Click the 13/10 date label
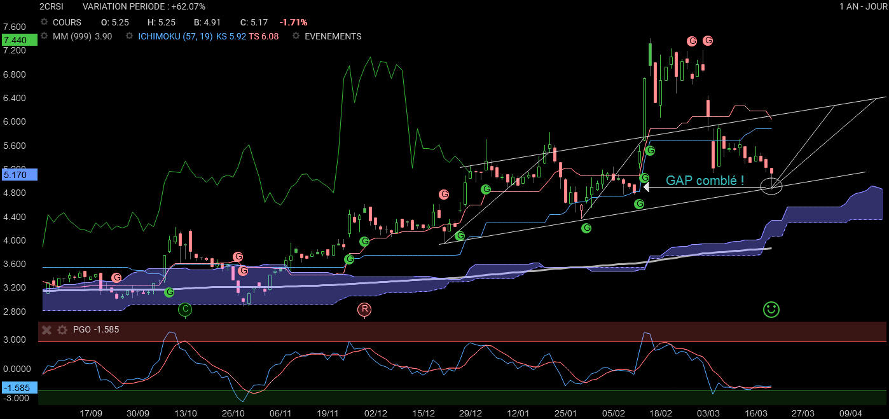The width and height of the screenshot is (889, 419). pos(185,413)
